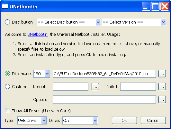Select the Custom radio button
Viewport: 171px width, 129px height.
[7, 86]
